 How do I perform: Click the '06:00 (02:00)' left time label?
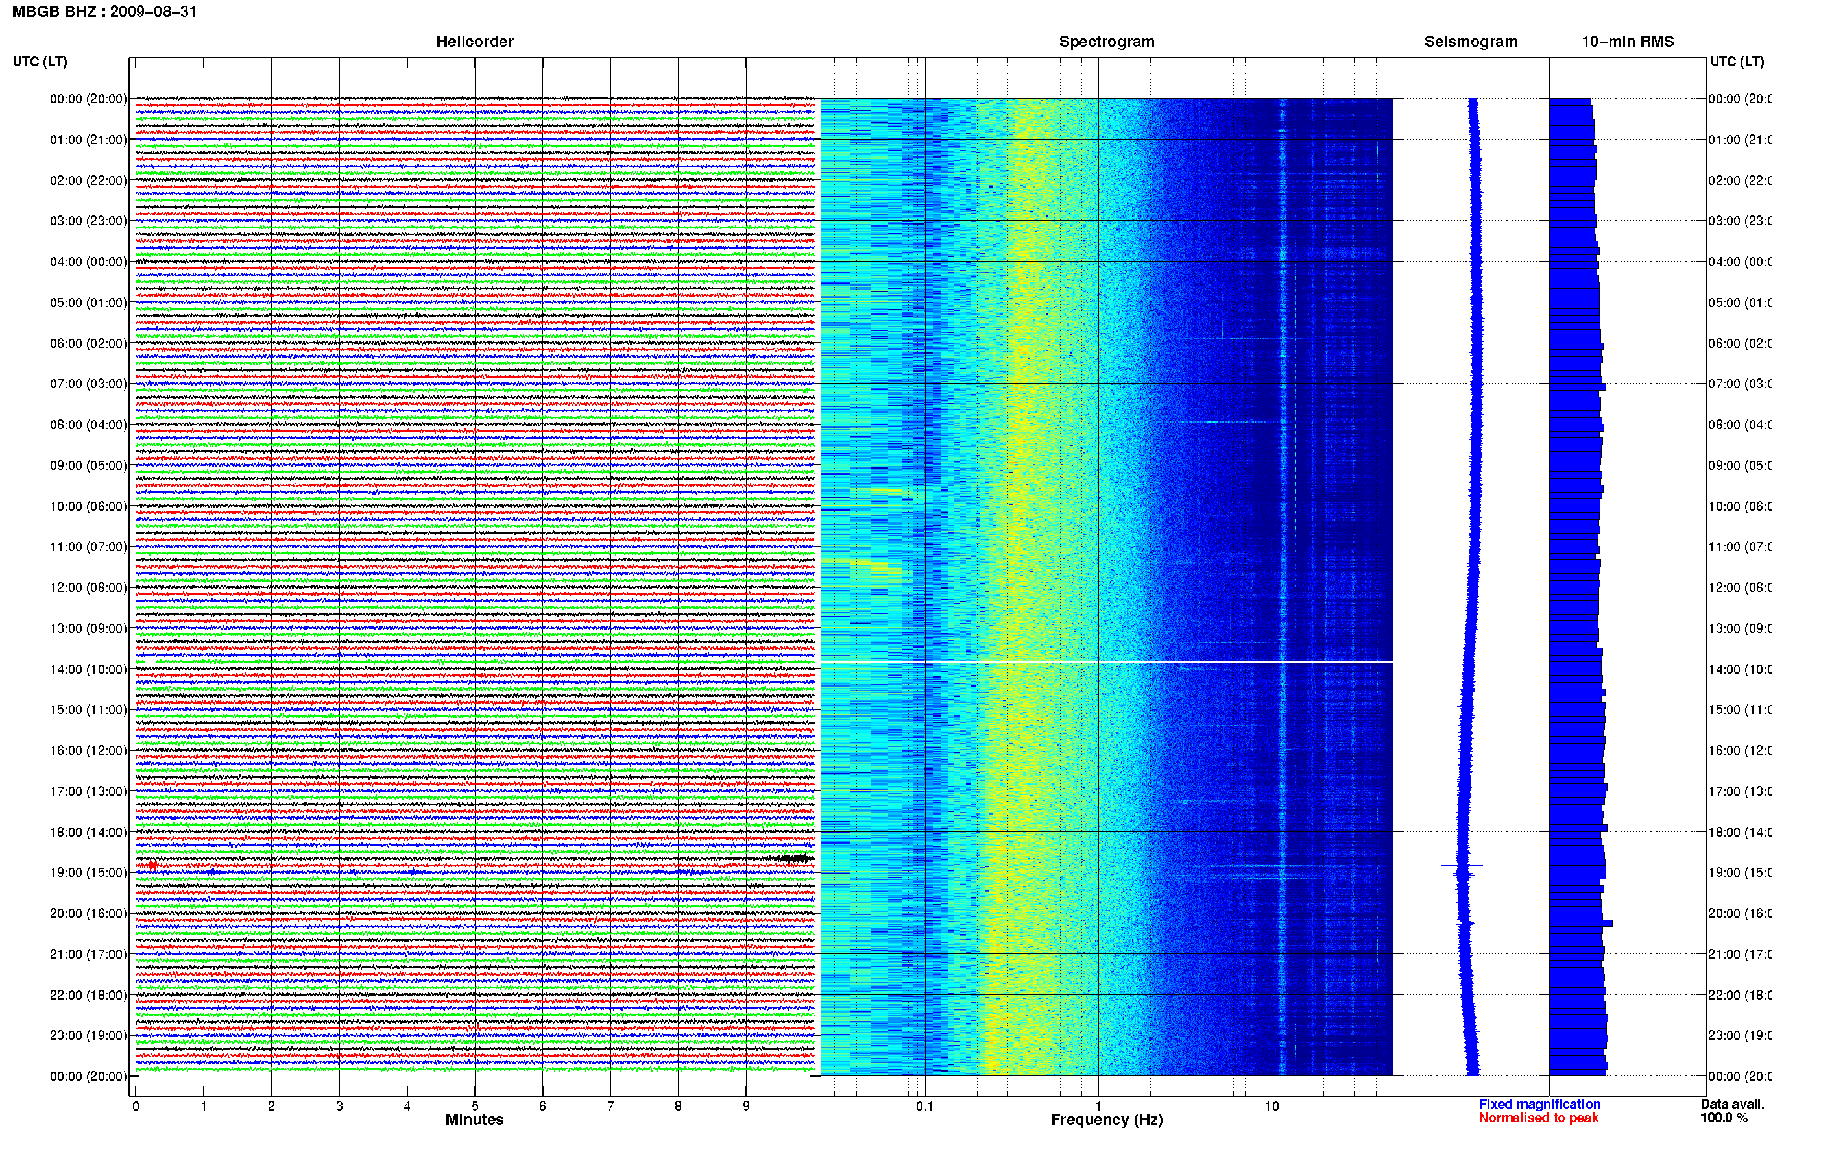(x=88, y=343)
